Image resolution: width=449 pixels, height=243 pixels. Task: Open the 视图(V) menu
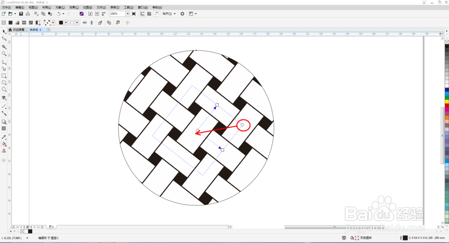point(33,8)
